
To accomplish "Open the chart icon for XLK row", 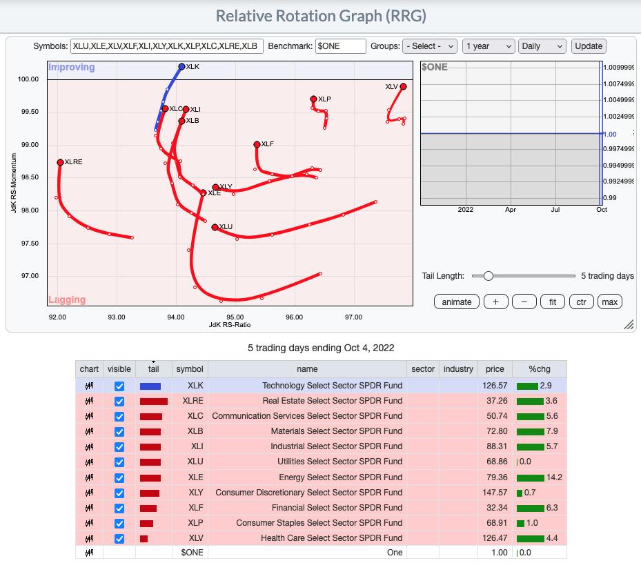I will pos(89,386).
